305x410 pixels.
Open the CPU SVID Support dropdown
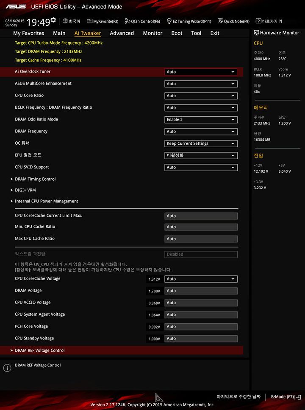point(201,167)
